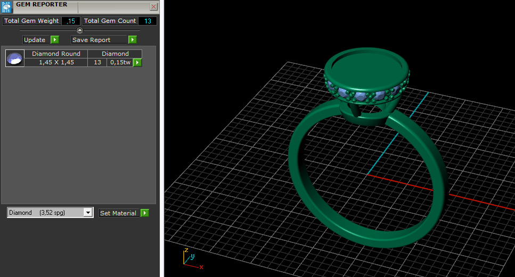
Task: Click green arrow next to Set Material
Action: (144, 213)
